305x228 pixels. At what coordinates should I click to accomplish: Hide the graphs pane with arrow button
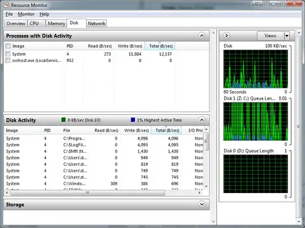click(226, 35)
